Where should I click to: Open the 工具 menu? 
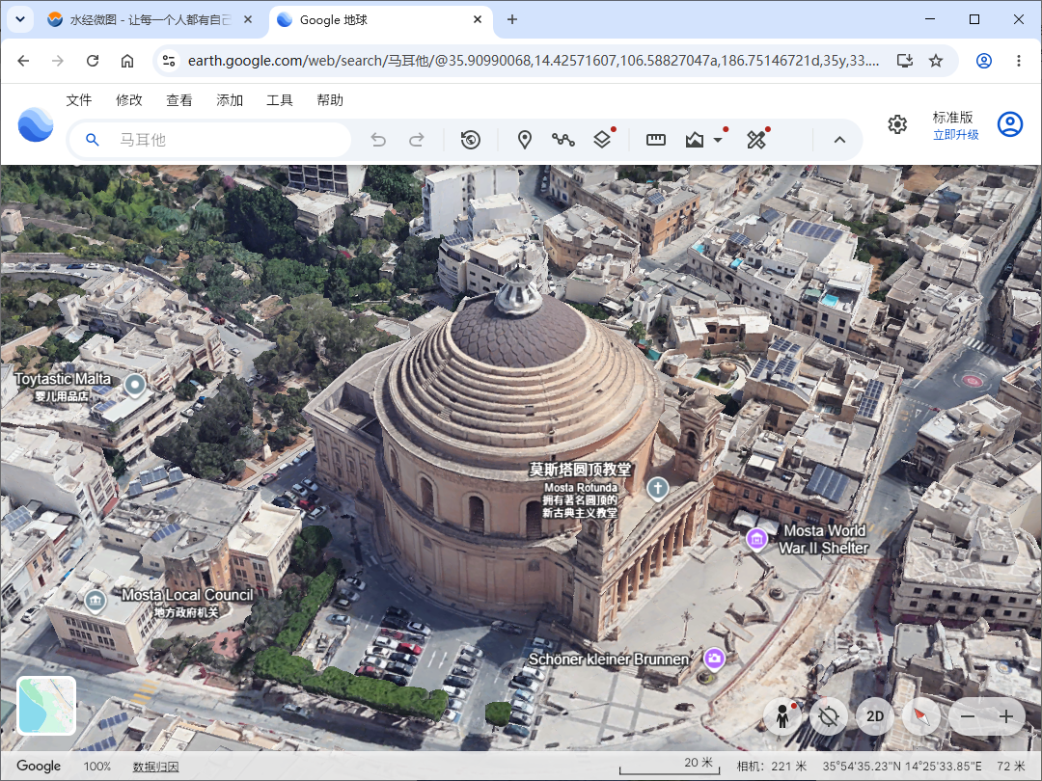tap(279, 100)
